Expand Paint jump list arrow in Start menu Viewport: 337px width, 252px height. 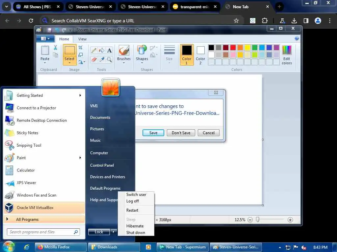click(80, 158)
